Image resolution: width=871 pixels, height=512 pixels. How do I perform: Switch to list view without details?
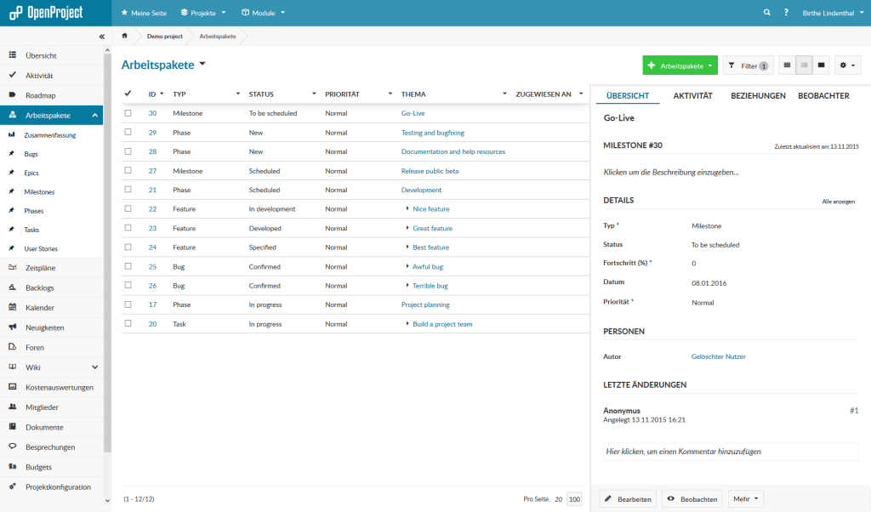click(x=787, y=65)
